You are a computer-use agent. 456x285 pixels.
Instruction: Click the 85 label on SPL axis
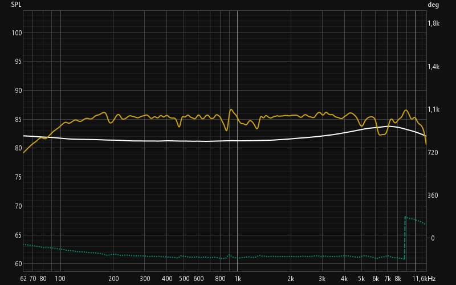point(18,120)
